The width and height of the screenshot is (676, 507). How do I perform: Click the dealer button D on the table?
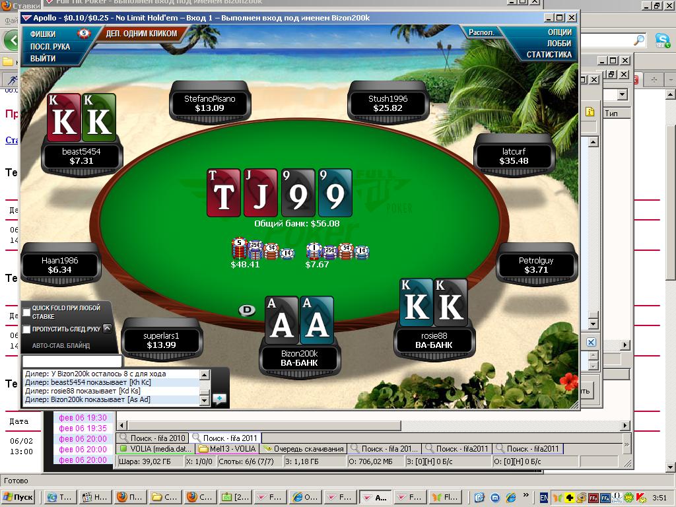(x=247, y=310)
